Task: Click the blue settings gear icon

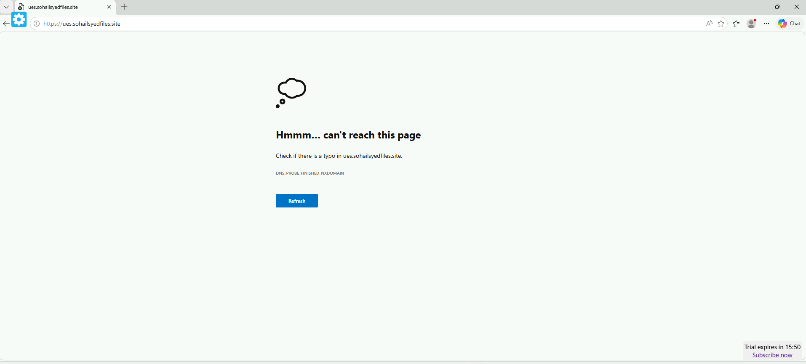Action: (x=19, y=19)
